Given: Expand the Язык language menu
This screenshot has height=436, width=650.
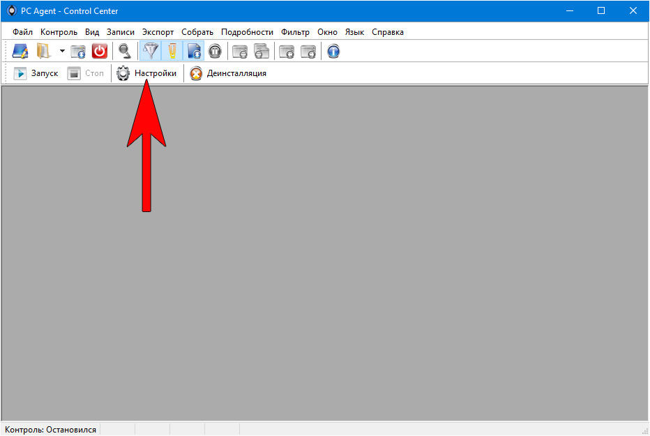Looking at the screenshot, I should (354, 32).
